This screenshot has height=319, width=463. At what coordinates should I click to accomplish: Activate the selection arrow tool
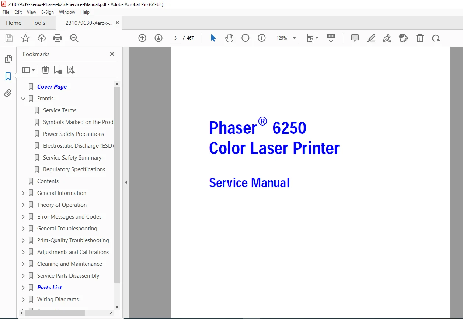(x=213, y=38)
